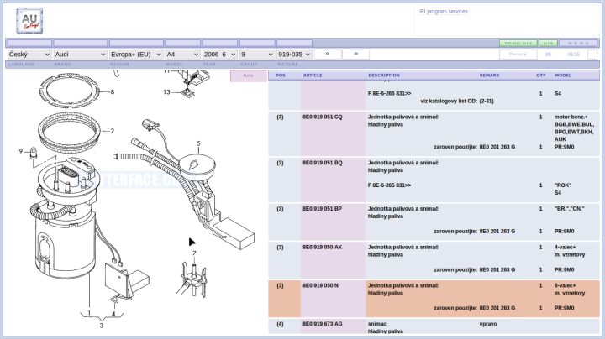Select highlighted article 8E0 919 050 N
The width and height of the screenshot is (605, 339).
pyautogui.click(x=320, y=286)
